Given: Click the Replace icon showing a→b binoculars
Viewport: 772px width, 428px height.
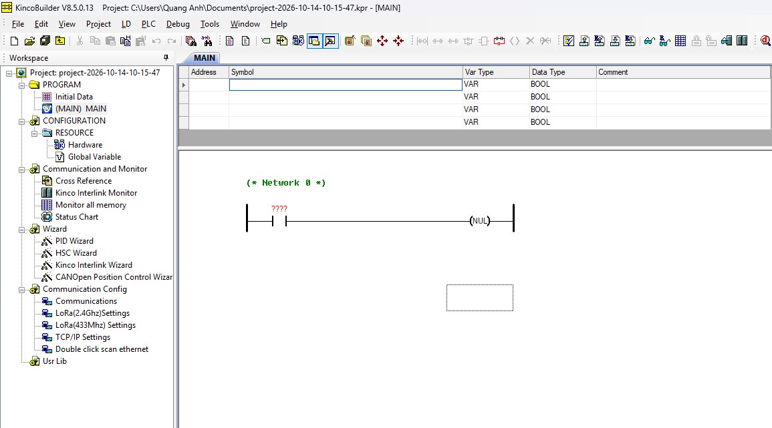Looking at the screenshot, I should pyautogui.click(x=207, y=41).
